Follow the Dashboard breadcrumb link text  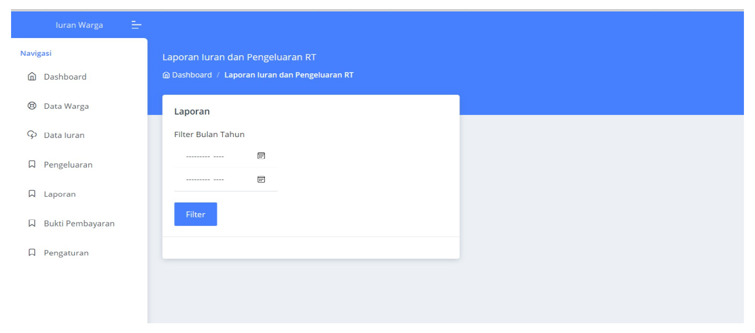tap(192, 75)
